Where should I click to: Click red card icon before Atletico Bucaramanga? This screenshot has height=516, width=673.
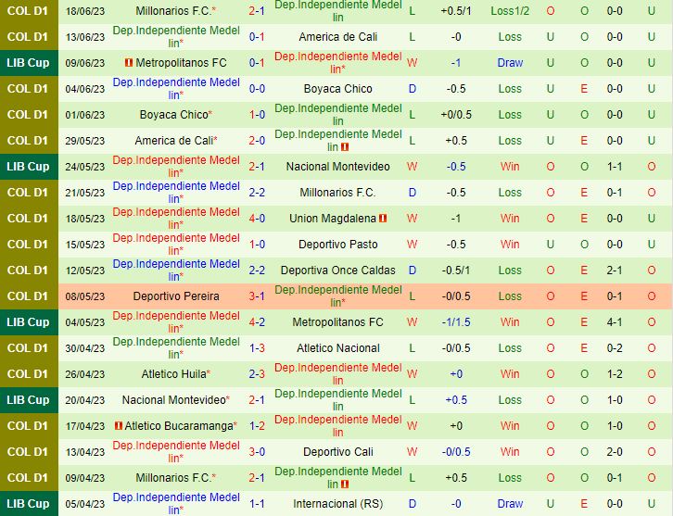point(119,426)
